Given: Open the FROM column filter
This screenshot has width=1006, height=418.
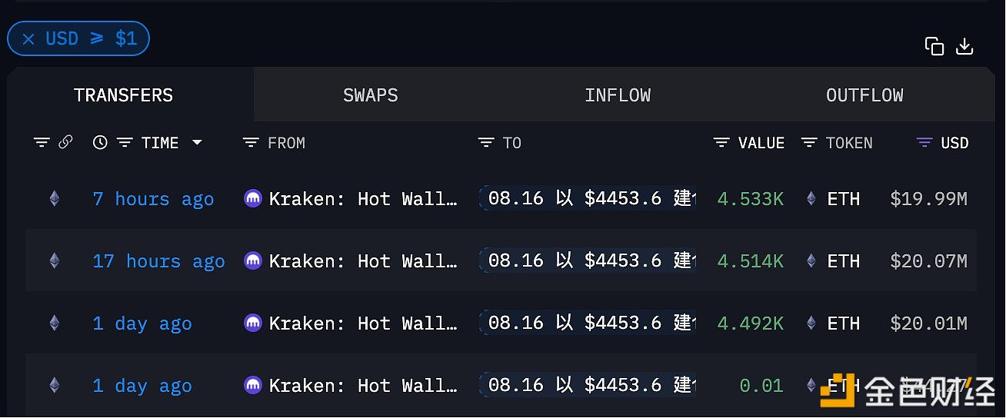Looking at the screenshot, I should pos(250,142).
